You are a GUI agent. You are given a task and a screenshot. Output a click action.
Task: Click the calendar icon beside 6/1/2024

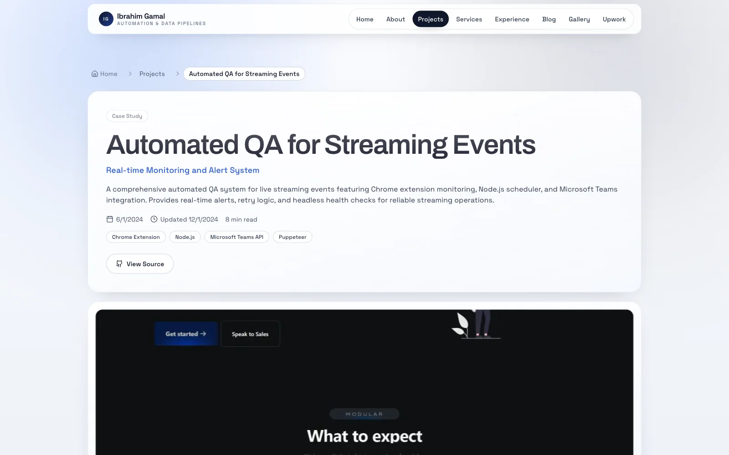109,219
